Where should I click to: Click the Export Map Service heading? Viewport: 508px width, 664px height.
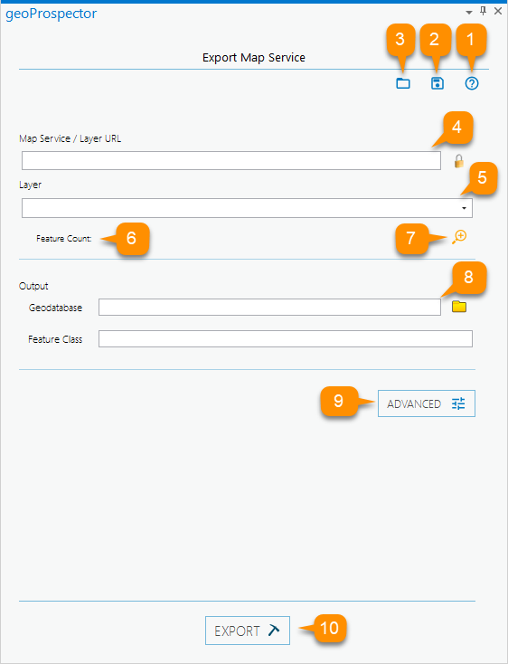click(254, 57)
